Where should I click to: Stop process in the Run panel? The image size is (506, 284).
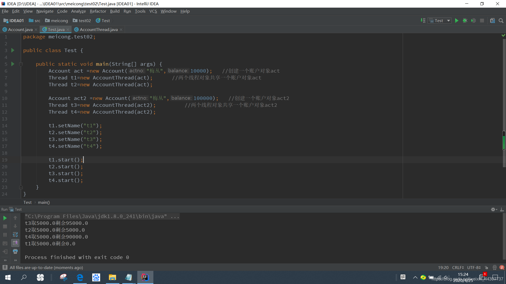pos(5,226)
